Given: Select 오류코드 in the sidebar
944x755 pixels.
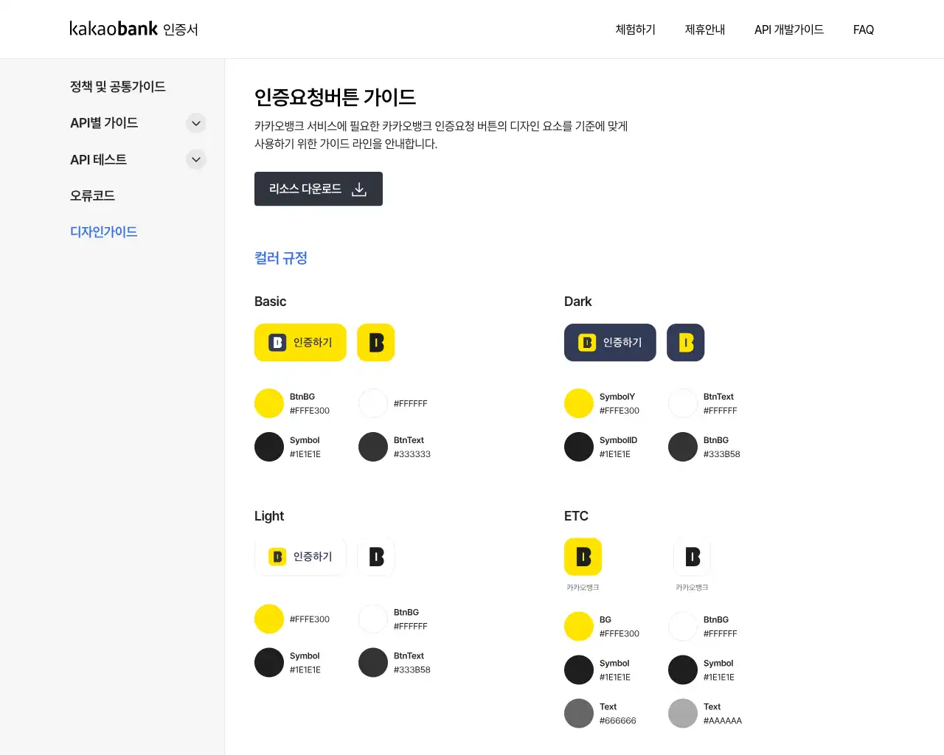Looking at the screenshot, I should pos(93,195).
